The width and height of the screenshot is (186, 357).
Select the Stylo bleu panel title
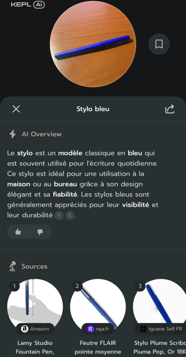pos(93,109)
